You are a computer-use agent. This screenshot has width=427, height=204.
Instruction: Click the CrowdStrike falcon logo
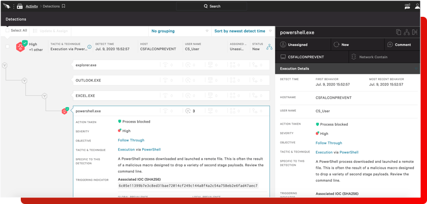coord(7,7)
